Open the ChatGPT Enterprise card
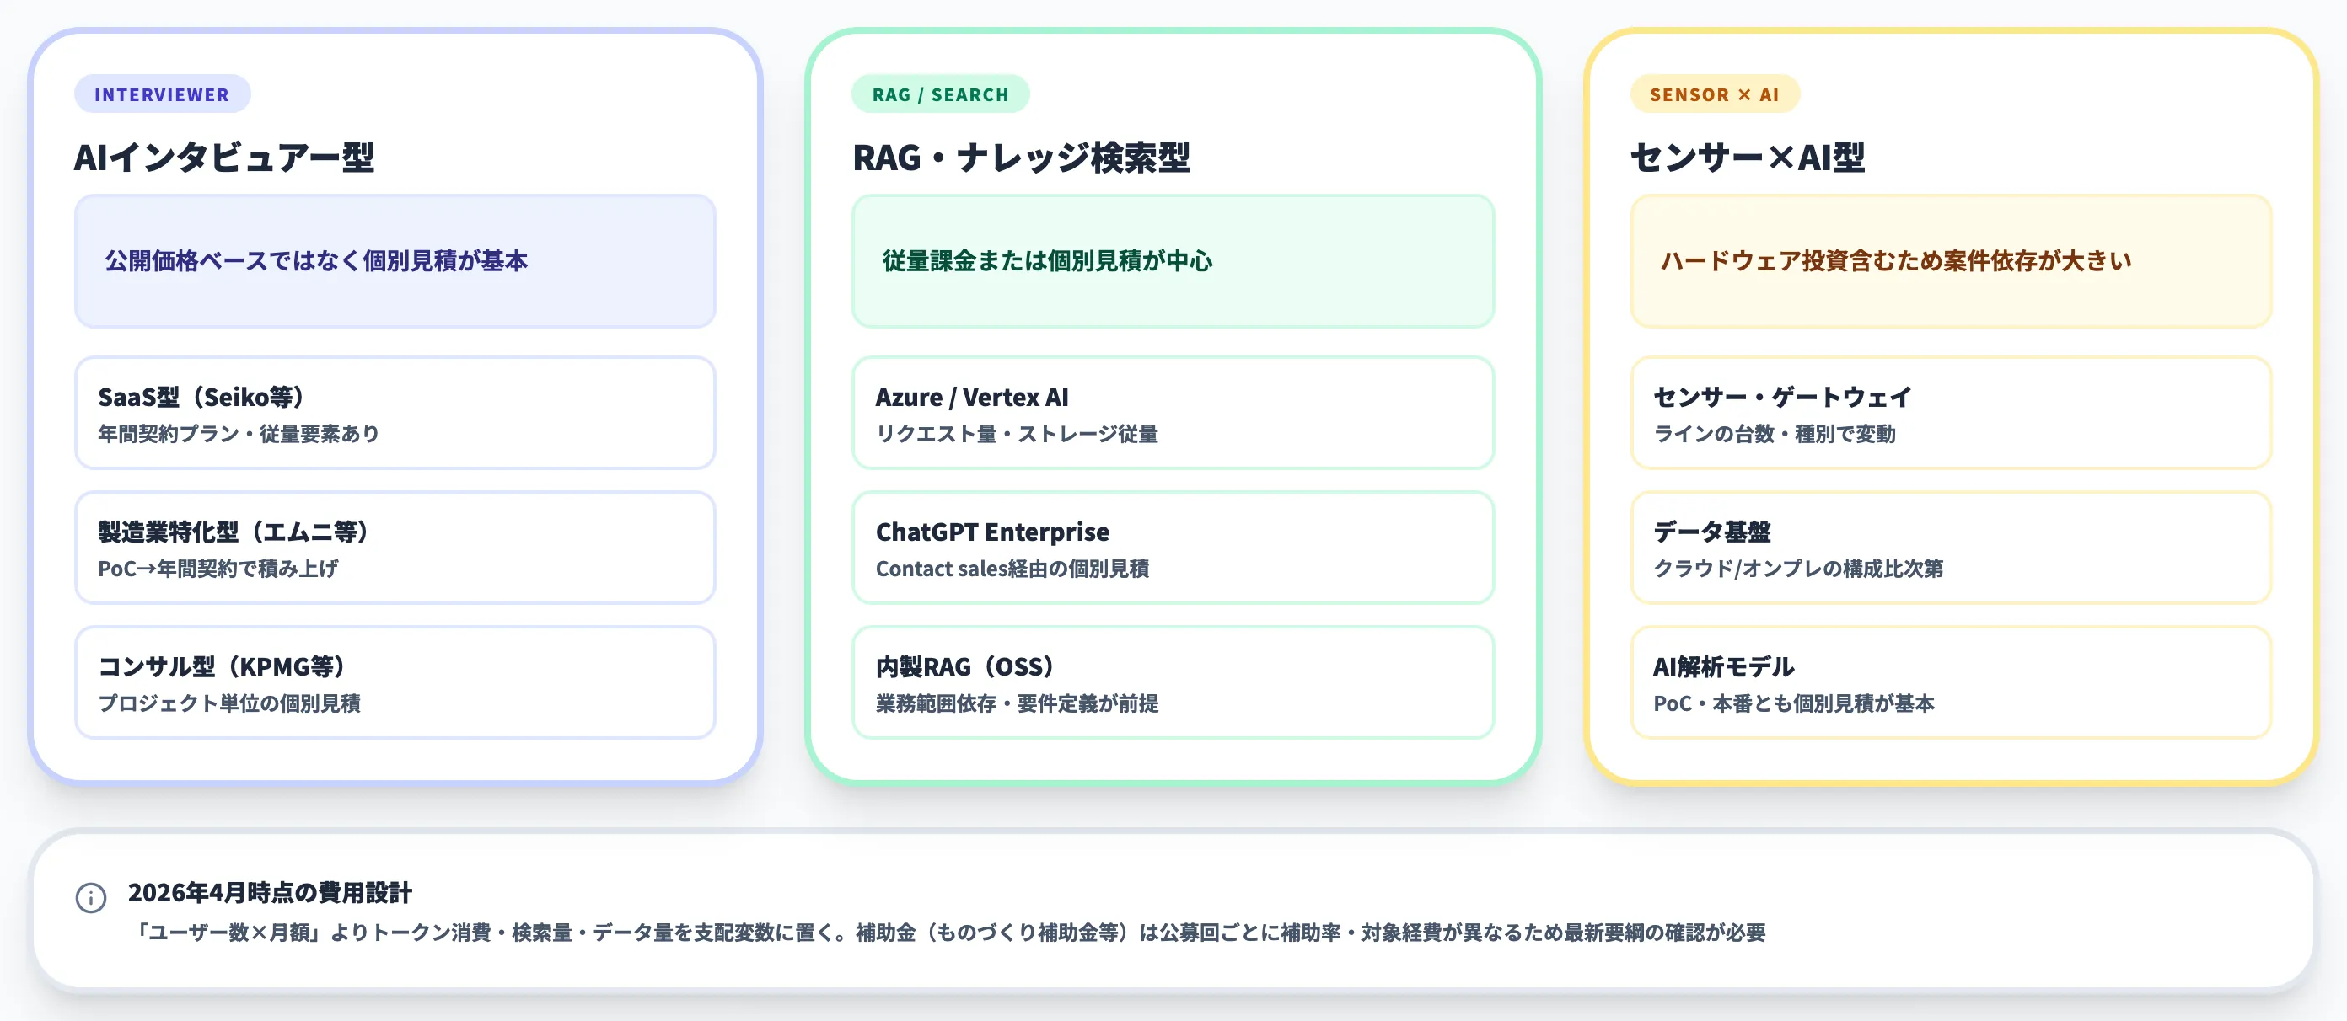Screen dimensions: 2347x1021 point(1173,548)
